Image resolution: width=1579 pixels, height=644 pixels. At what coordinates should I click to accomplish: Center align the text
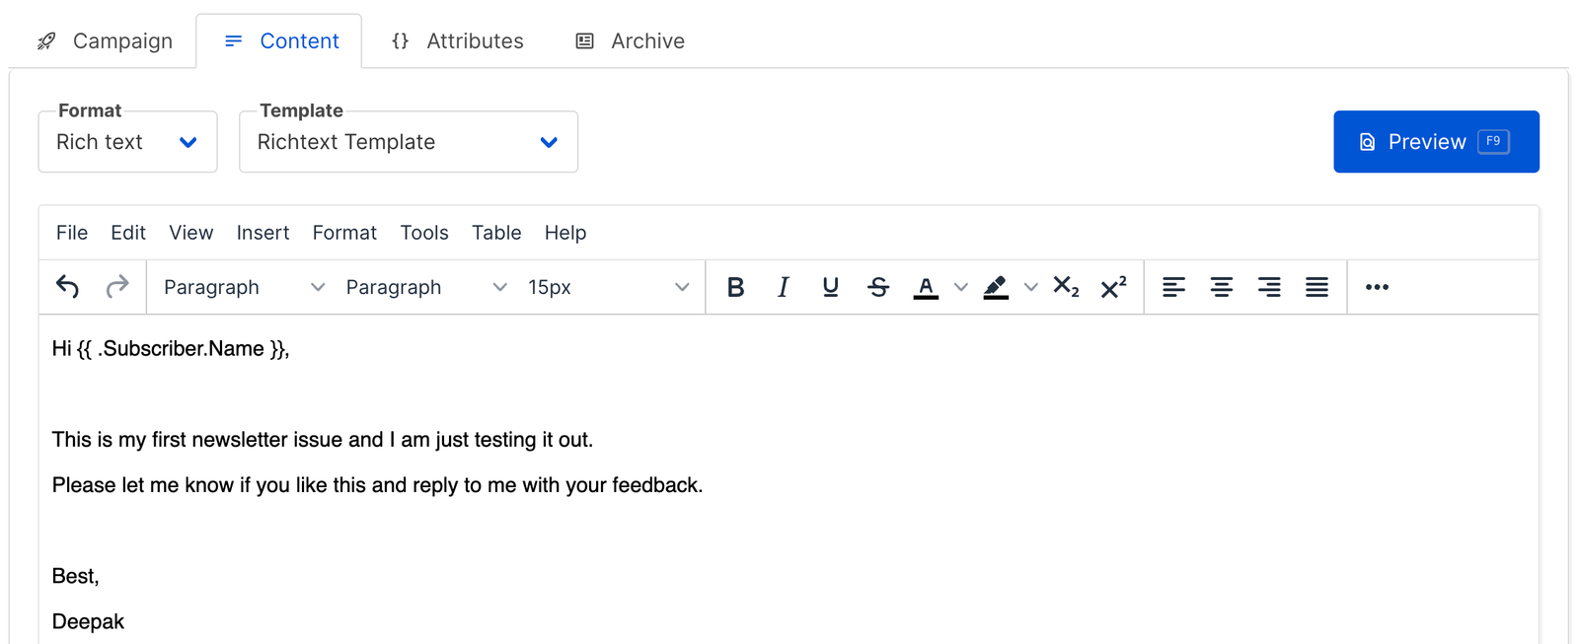pos(1221,287)
